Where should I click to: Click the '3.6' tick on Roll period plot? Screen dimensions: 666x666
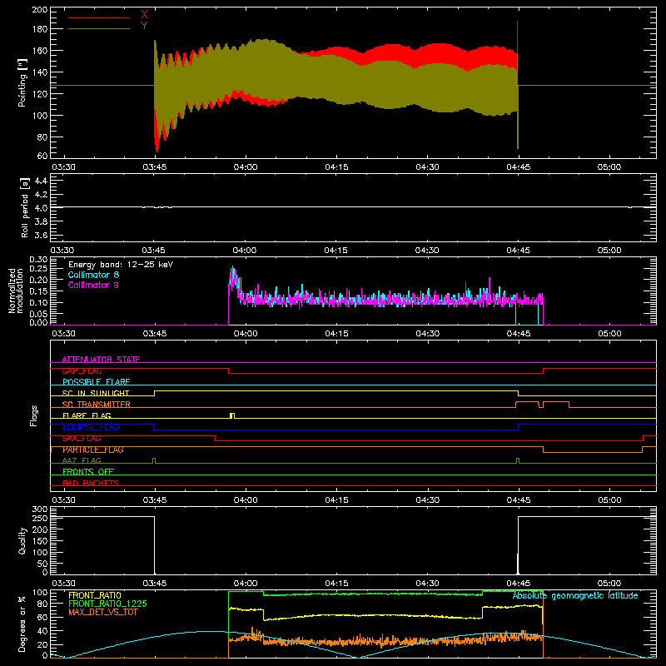click(41, 235)
